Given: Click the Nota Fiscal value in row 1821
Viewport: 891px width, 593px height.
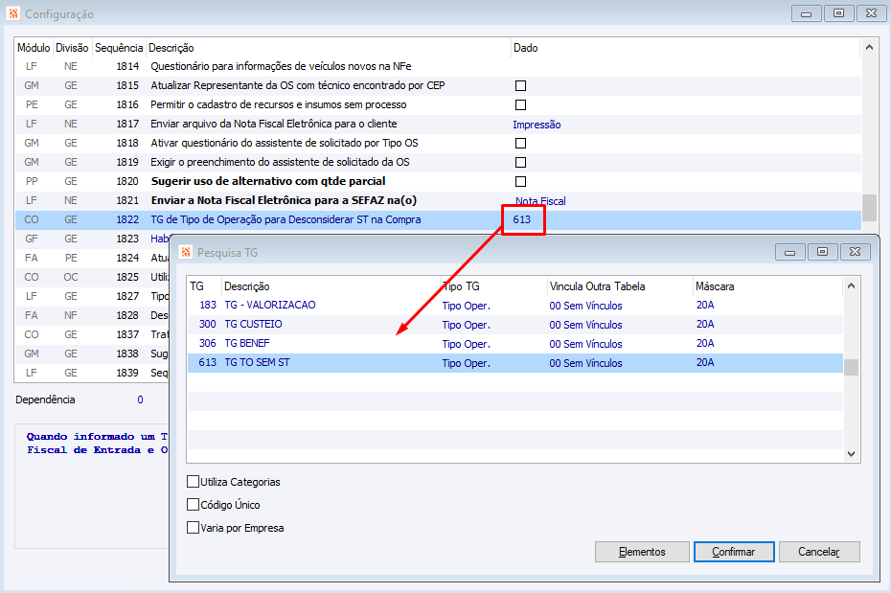Looking at the screenshot, I should (540, 201).
